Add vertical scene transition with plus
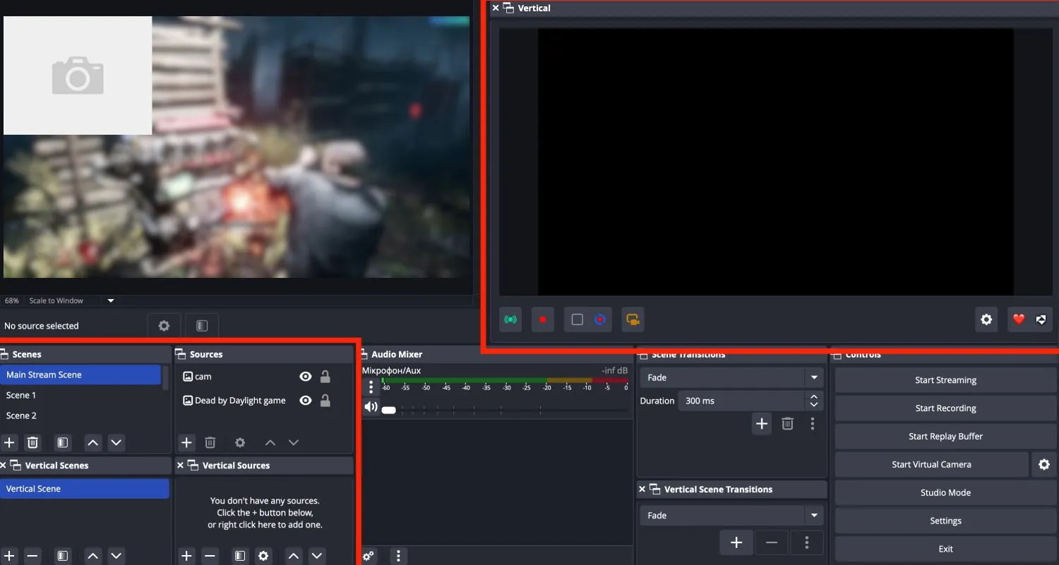Screen dimensions: 1059x565 (x=736, y=542)
